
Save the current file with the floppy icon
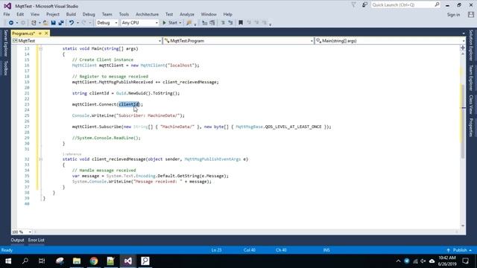click(x=53, y=23)
